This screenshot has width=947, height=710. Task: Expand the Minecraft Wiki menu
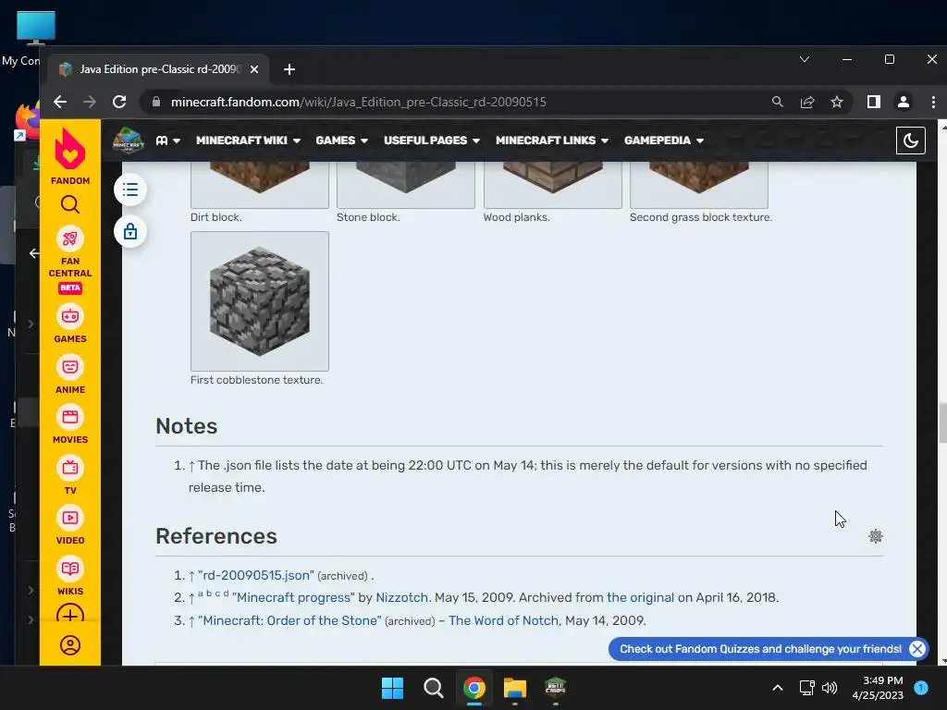click(248, 141)
